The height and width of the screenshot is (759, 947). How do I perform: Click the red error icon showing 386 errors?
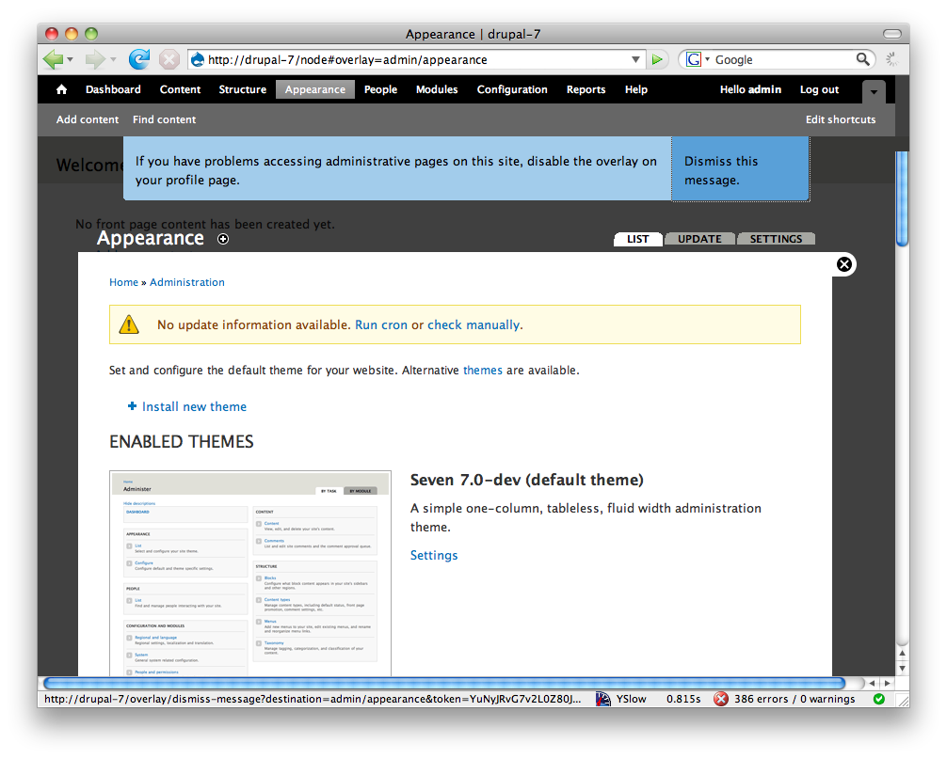coord(721,699)
